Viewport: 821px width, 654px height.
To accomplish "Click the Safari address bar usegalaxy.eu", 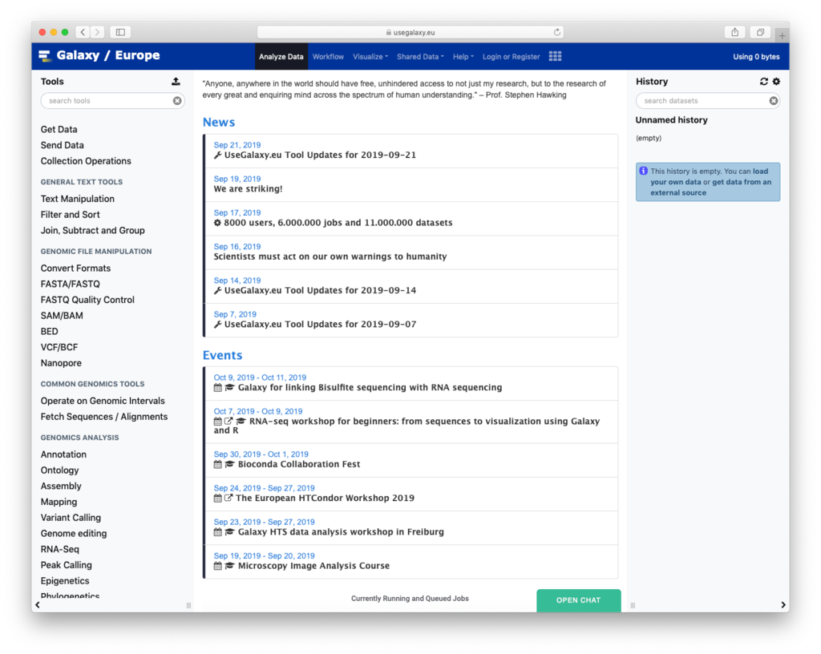I will (410, 32).
